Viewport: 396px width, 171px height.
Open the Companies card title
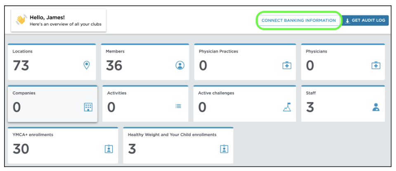coord(24,93)
